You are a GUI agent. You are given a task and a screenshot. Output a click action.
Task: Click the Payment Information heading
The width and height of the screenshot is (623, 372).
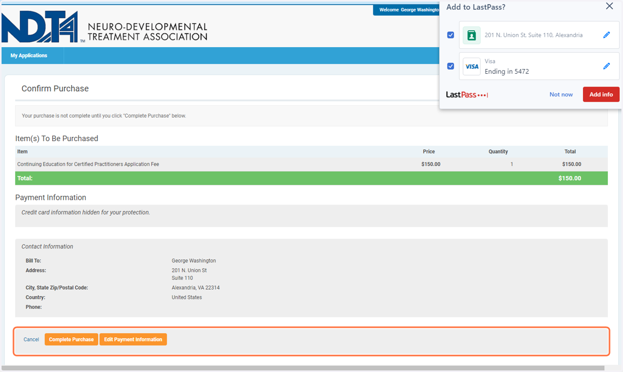click(x=51, y=198)
